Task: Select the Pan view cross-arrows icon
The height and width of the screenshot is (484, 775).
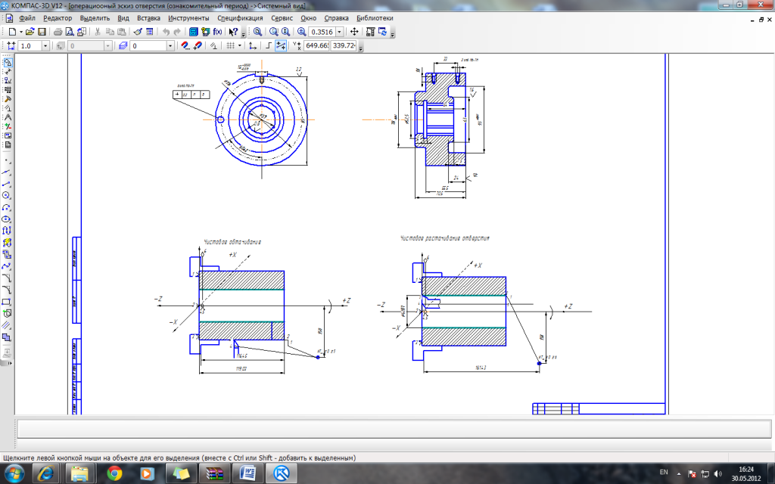Action: coord(354,32)
